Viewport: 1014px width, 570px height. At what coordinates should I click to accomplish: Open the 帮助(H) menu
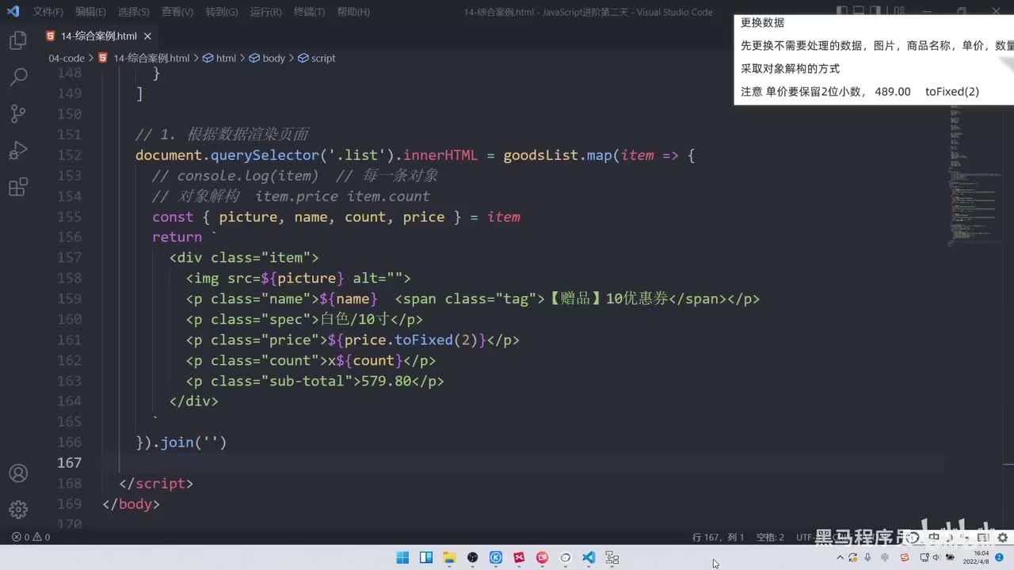pyautogui.click(x=353, y=12)
